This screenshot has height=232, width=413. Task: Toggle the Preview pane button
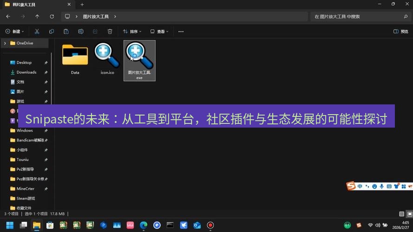click(401, 32)
